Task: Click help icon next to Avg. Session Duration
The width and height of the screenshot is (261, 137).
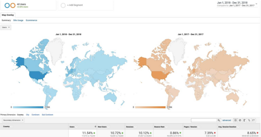Action: (238, 127)
